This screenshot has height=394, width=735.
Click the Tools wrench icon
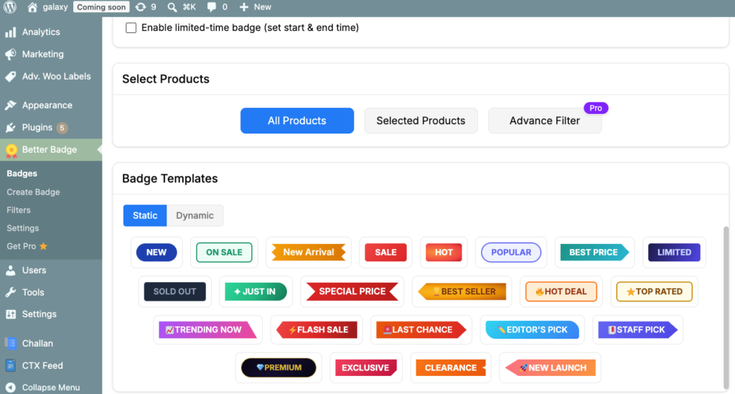click(x=11, y=292)
